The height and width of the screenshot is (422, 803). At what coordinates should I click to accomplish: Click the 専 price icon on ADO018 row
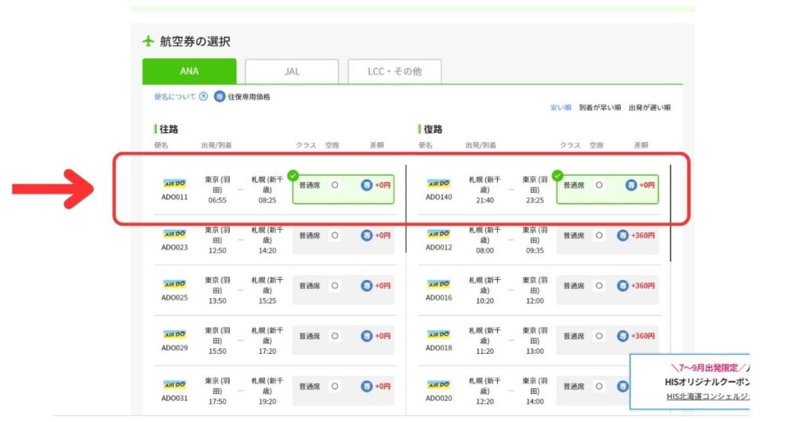[x=622, y=336]
